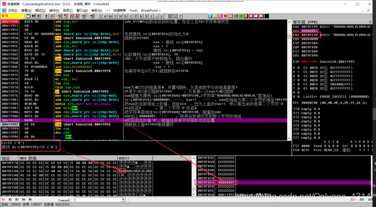Select disassembly line at address 00411992
This screenshot has width=376, height=207.
pyautogui.click(x=144, y=124)
